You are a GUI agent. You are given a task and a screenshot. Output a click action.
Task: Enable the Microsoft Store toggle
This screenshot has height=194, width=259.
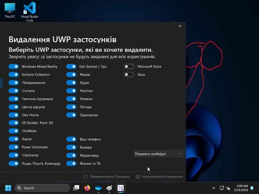[129, 66]
